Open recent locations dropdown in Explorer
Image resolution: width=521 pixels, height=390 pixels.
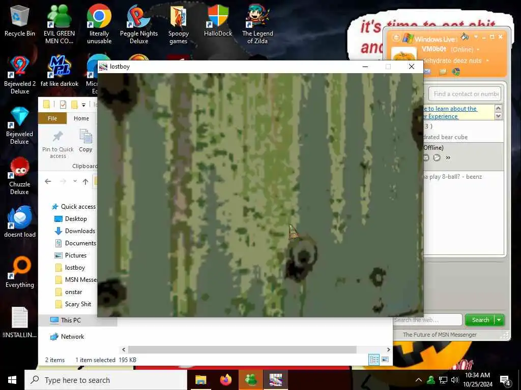75,181
